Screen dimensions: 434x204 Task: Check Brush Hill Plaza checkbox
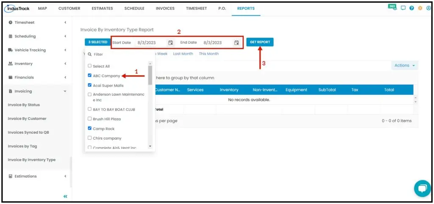[89, 119]
